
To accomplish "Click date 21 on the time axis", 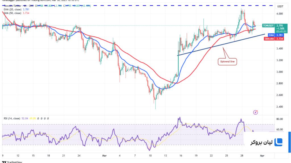I will (x=64, y=156).
